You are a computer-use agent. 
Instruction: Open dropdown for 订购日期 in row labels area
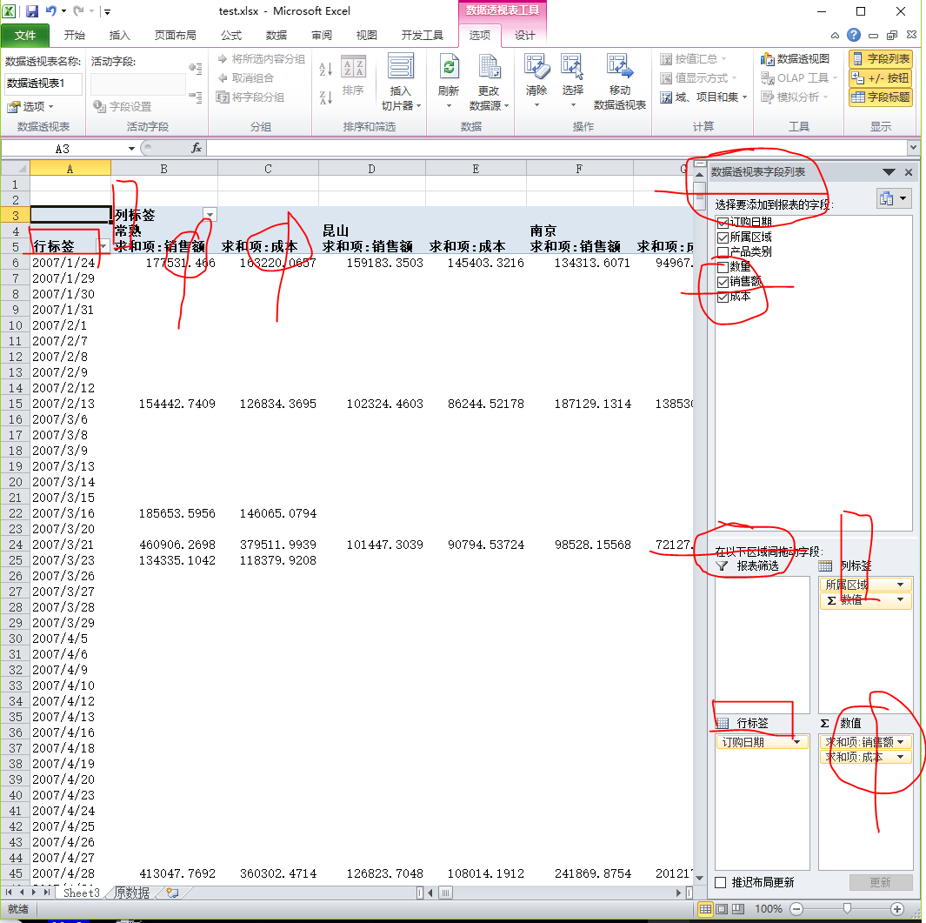click(796, 742)
